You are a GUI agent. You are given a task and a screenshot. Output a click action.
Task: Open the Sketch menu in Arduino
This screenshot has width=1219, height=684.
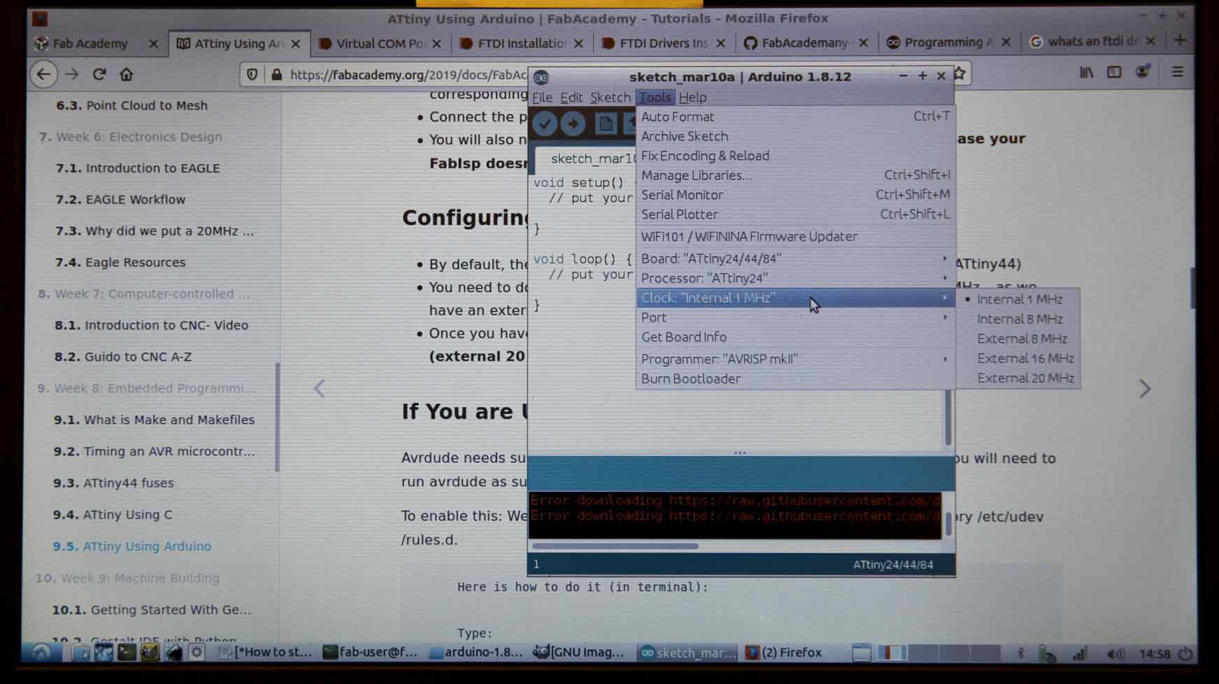(x=610, y=97)
